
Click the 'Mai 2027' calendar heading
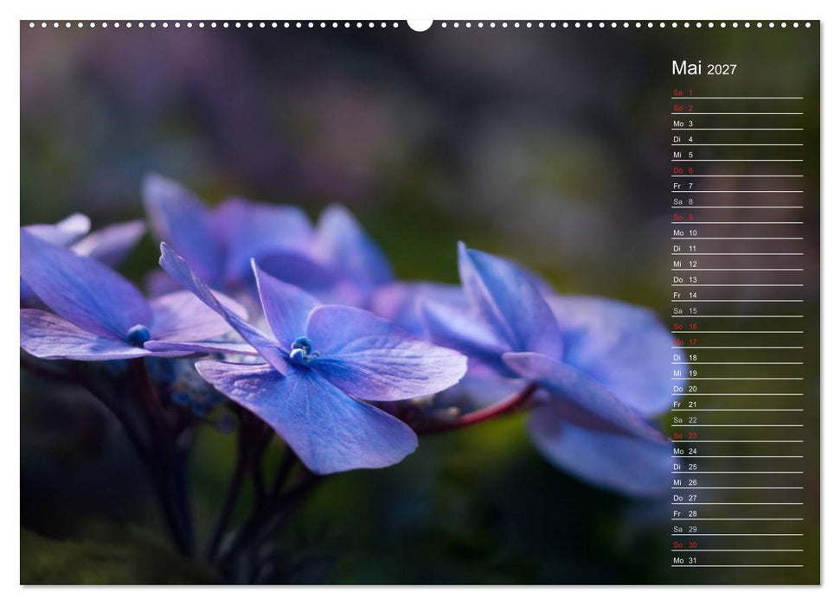coord(704,68)
